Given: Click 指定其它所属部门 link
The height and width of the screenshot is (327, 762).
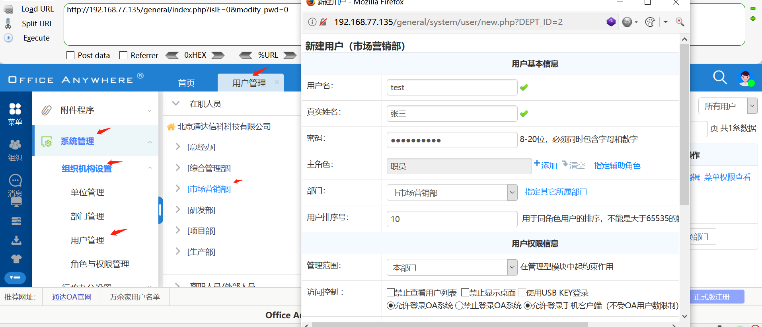Looking at the screenshot, I should pos(556,192).
